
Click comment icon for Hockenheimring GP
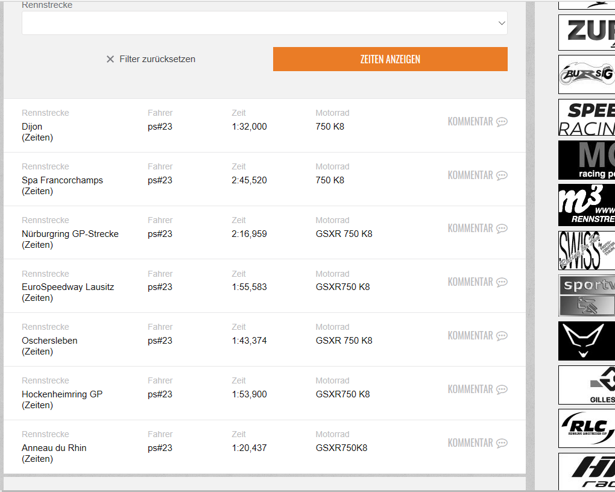point(502,389)
